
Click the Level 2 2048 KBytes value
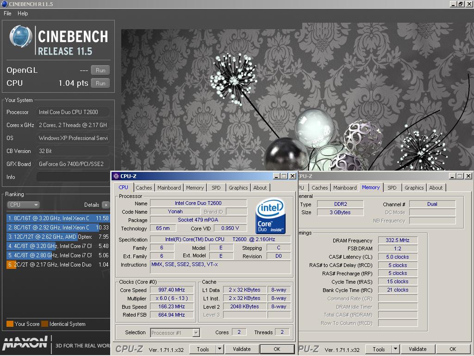[244, 307]
